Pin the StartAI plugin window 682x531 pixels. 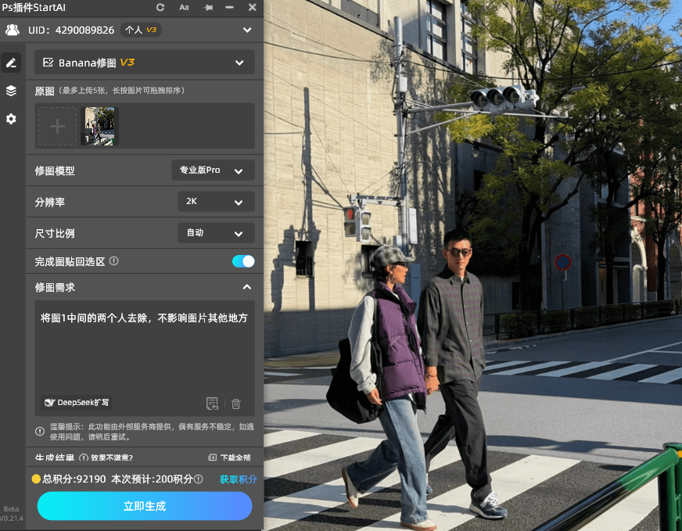click(206, 8)
